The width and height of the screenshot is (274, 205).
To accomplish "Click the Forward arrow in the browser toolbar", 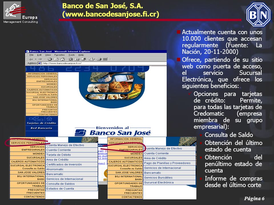I will (40, 59).
